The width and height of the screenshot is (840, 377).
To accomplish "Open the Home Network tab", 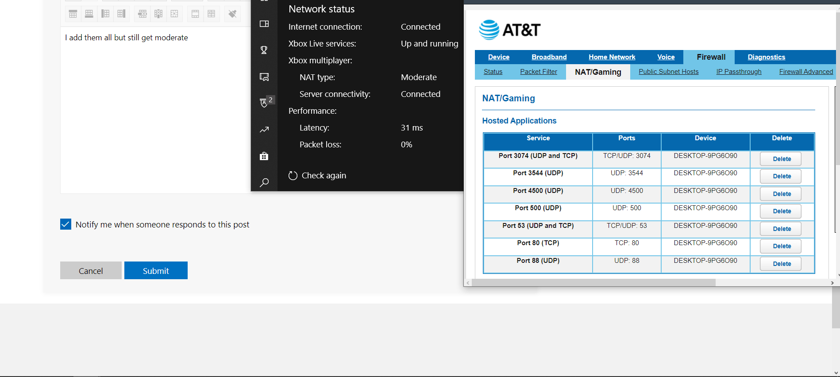I will 612,57.
